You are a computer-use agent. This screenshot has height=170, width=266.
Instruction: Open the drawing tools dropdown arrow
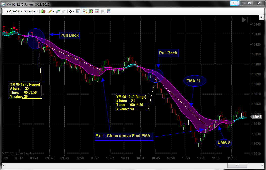pyautogui.click(x=53, y=12)
